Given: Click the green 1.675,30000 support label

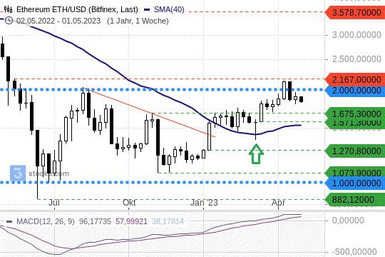Looking at the screenshot, I should (x=355, y=114).
